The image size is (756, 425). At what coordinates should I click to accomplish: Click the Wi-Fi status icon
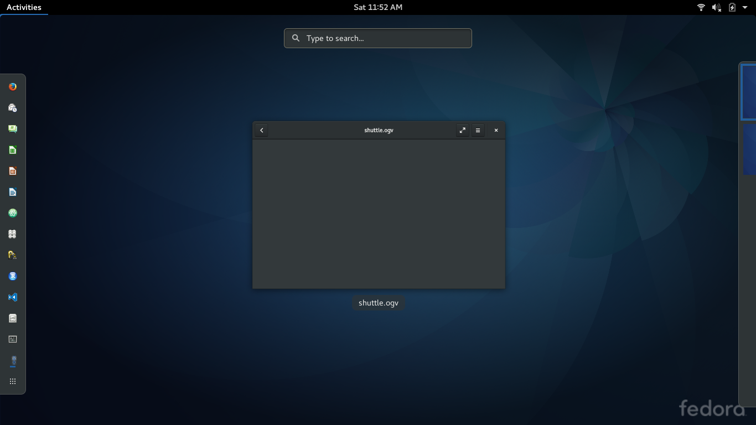[x=701, y=7]
